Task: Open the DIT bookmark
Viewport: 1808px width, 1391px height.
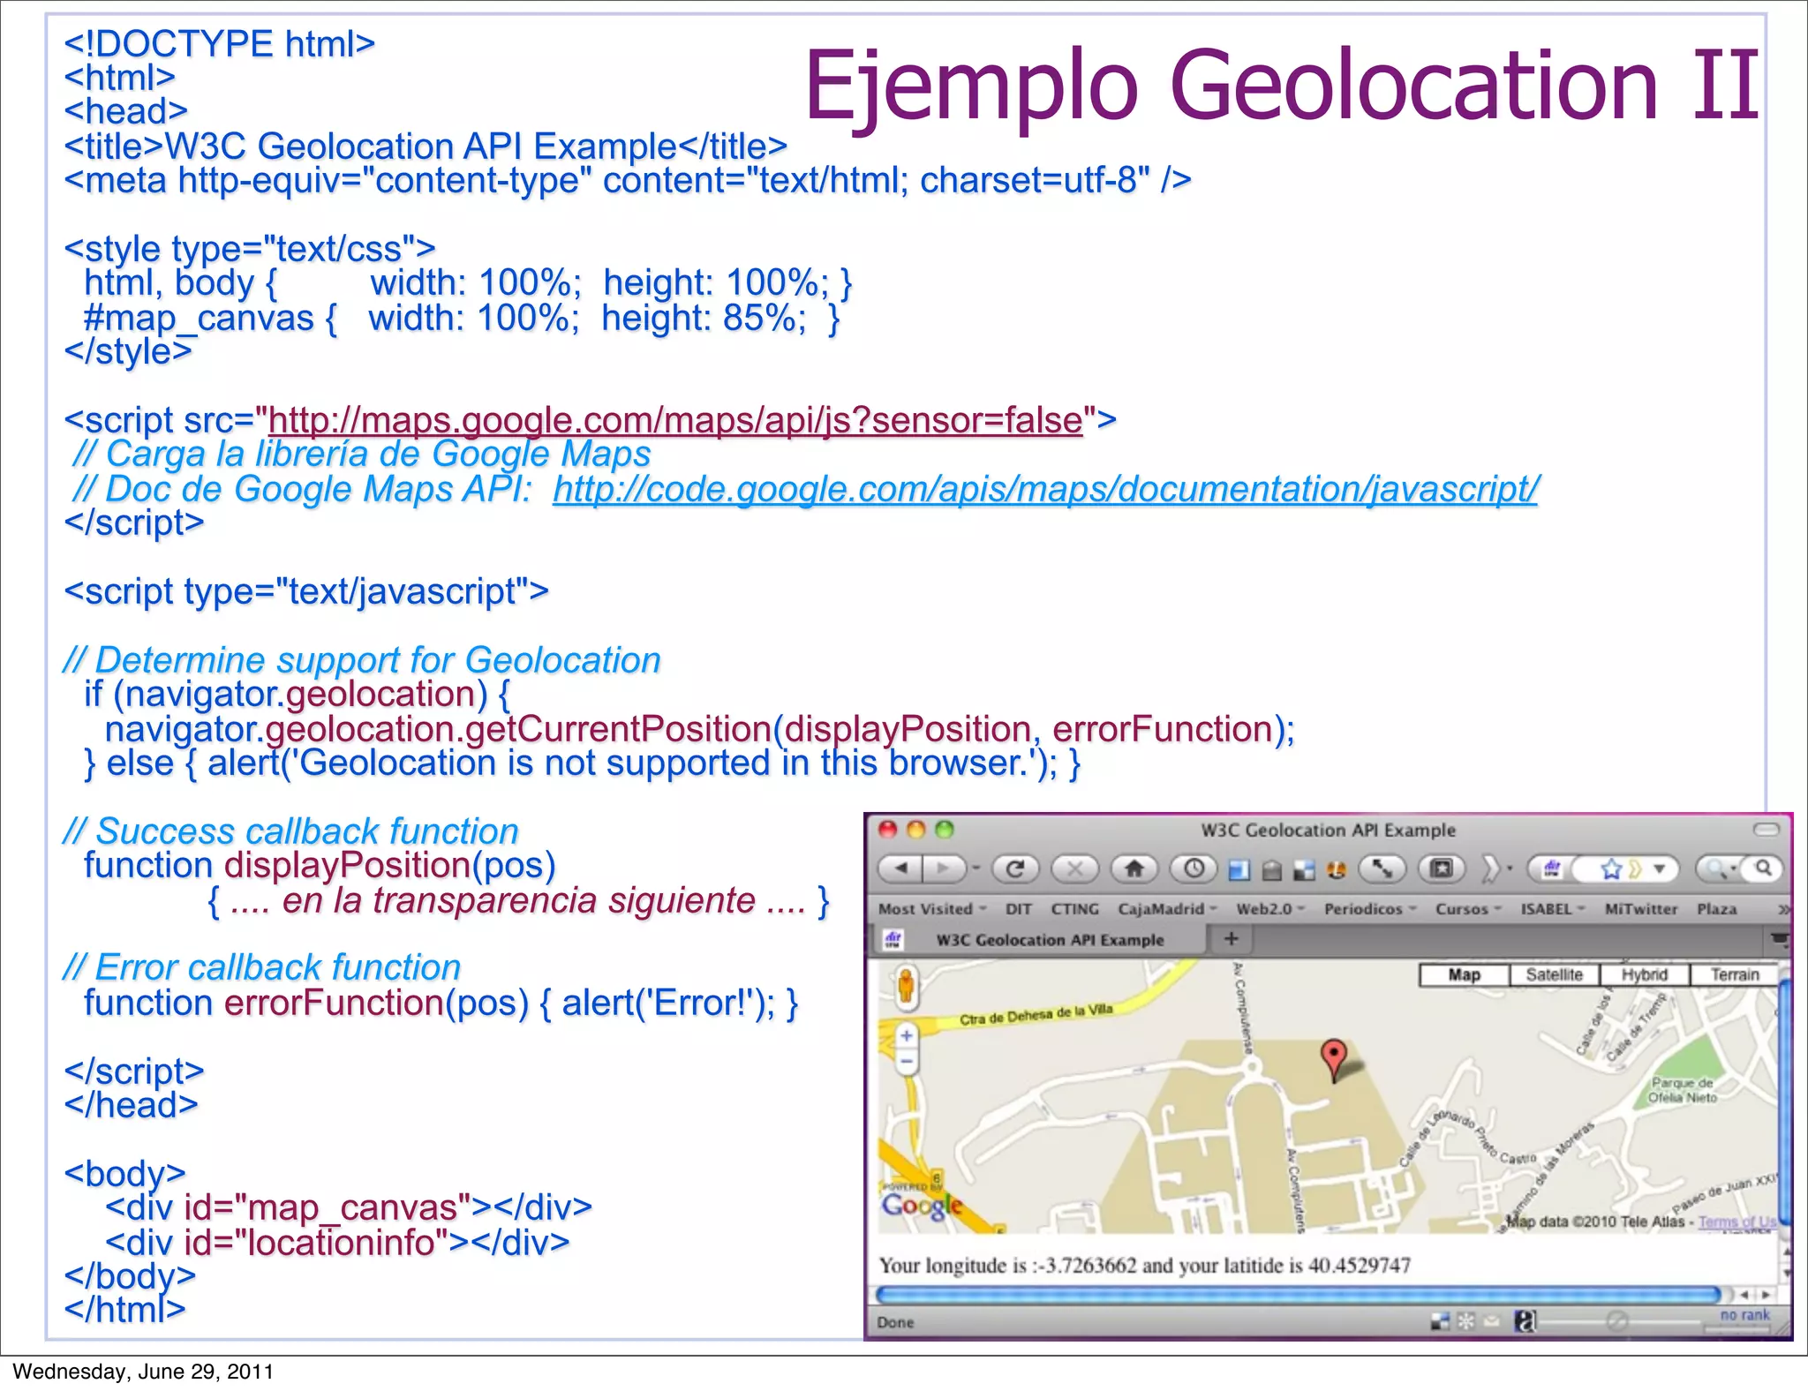Action: click(1019, 909)
